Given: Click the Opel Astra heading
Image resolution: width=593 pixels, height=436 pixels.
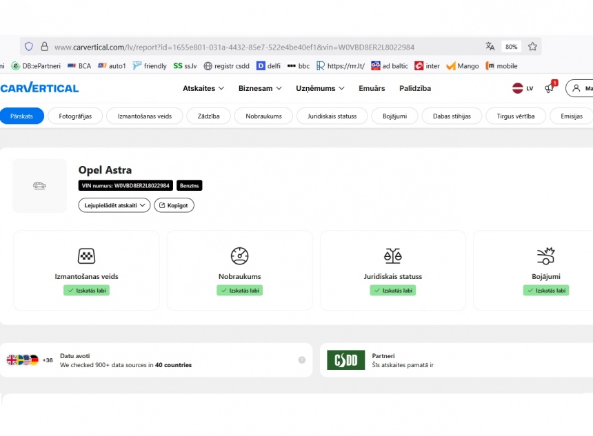Looking at the screenshot, I should coord(105,170).
